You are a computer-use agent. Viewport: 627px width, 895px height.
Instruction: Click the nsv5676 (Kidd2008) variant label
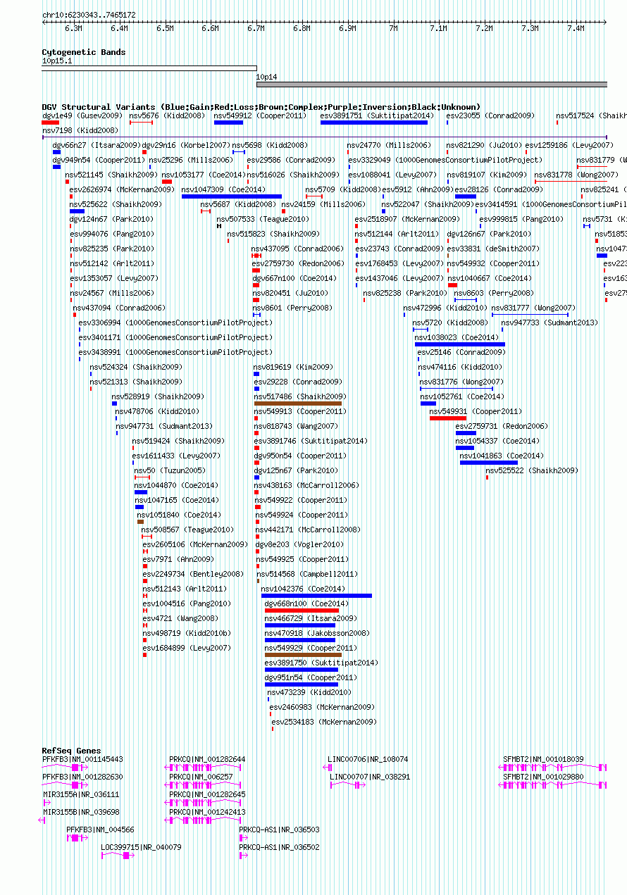(x=167, y=115)
